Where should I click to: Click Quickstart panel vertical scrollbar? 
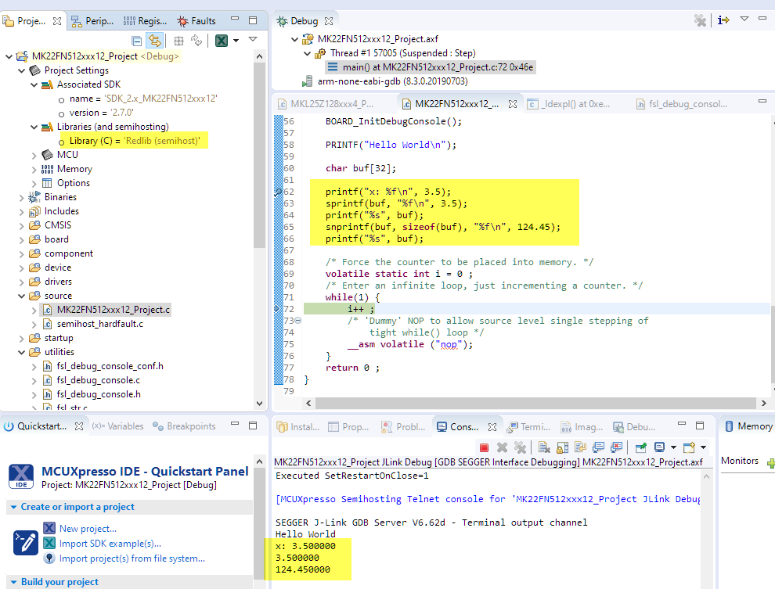(259, 523)
